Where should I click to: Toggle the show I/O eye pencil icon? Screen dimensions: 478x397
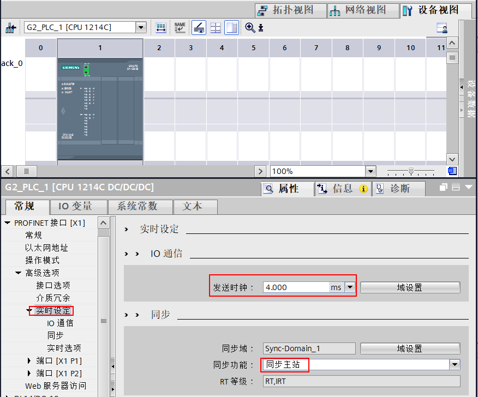[x=199, y=28]
